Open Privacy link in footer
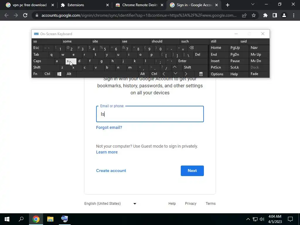The width and height of the screenshot is (300, 225). 190,204
